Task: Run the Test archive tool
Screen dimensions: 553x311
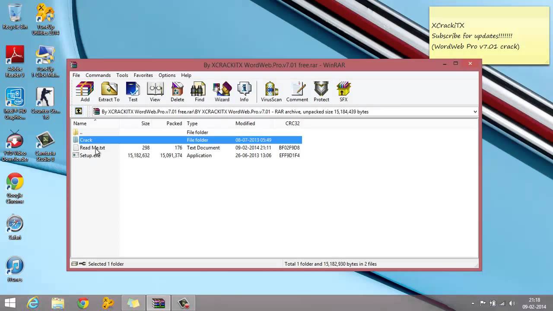Action: [x=133, y=92]
